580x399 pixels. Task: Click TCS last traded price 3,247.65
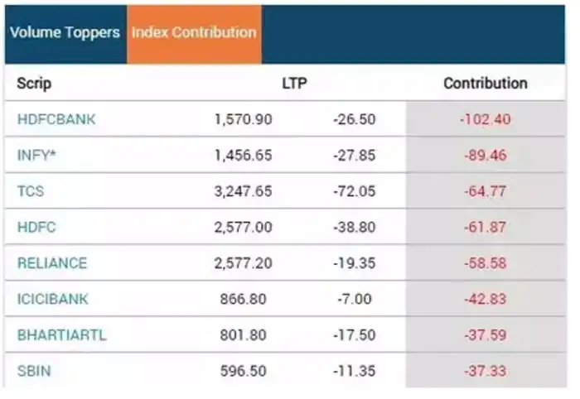click(x=243, y=191)
